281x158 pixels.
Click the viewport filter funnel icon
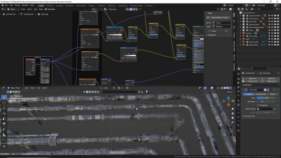point(147,92)
